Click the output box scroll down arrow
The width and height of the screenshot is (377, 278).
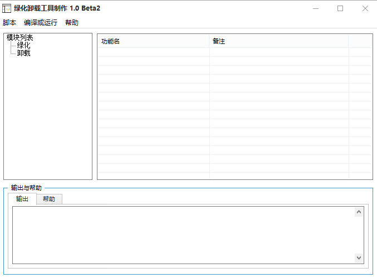pyautogui.click(x=359, y=258)
